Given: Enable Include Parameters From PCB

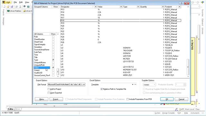Looking at the screenshot, I should (x=127, y=99).
